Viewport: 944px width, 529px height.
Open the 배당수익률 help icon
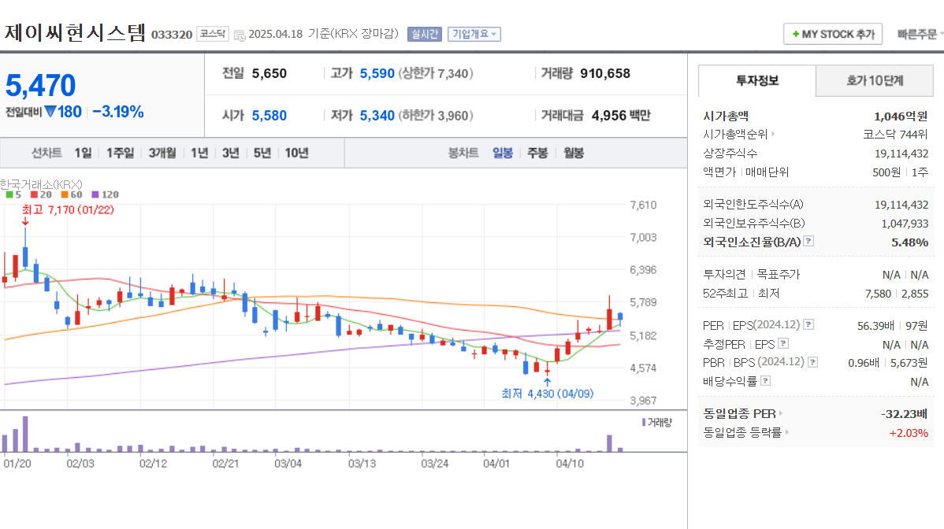click(766, 381)
